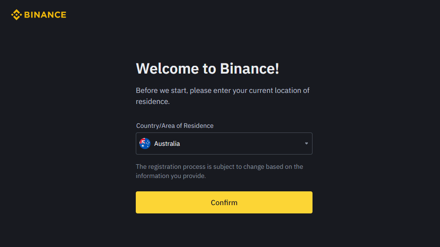Click the 'Confirm' label text
The height and width of the screenshot is (247, 440).
224,202
